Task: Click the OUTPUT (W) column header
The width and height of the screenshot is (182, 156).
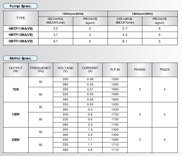Action: 16,70
